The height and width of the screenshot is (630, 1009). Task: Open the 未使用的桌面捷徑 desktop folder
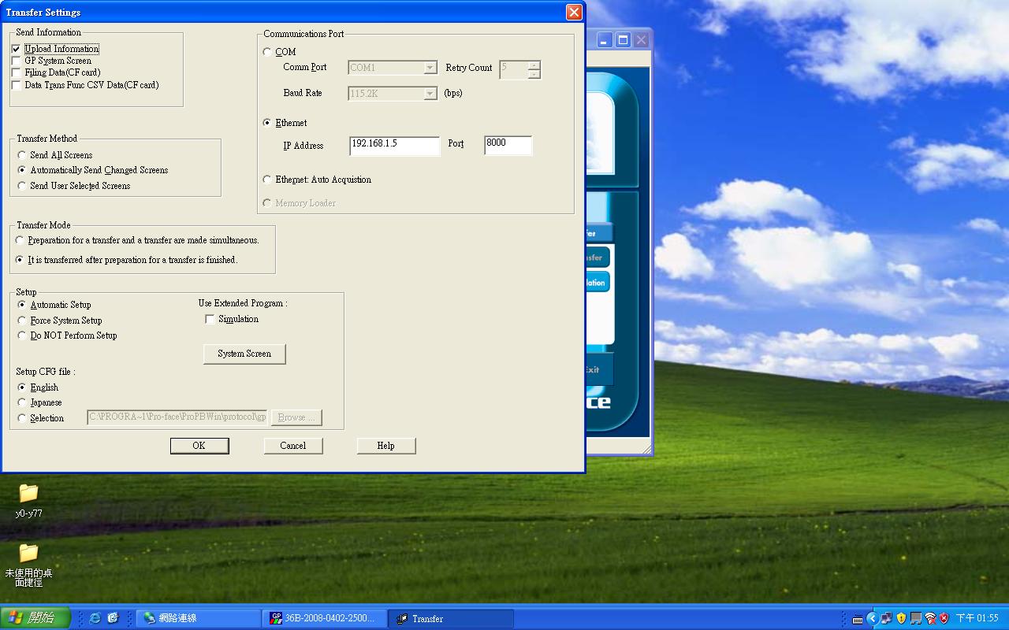pos(28,553)
